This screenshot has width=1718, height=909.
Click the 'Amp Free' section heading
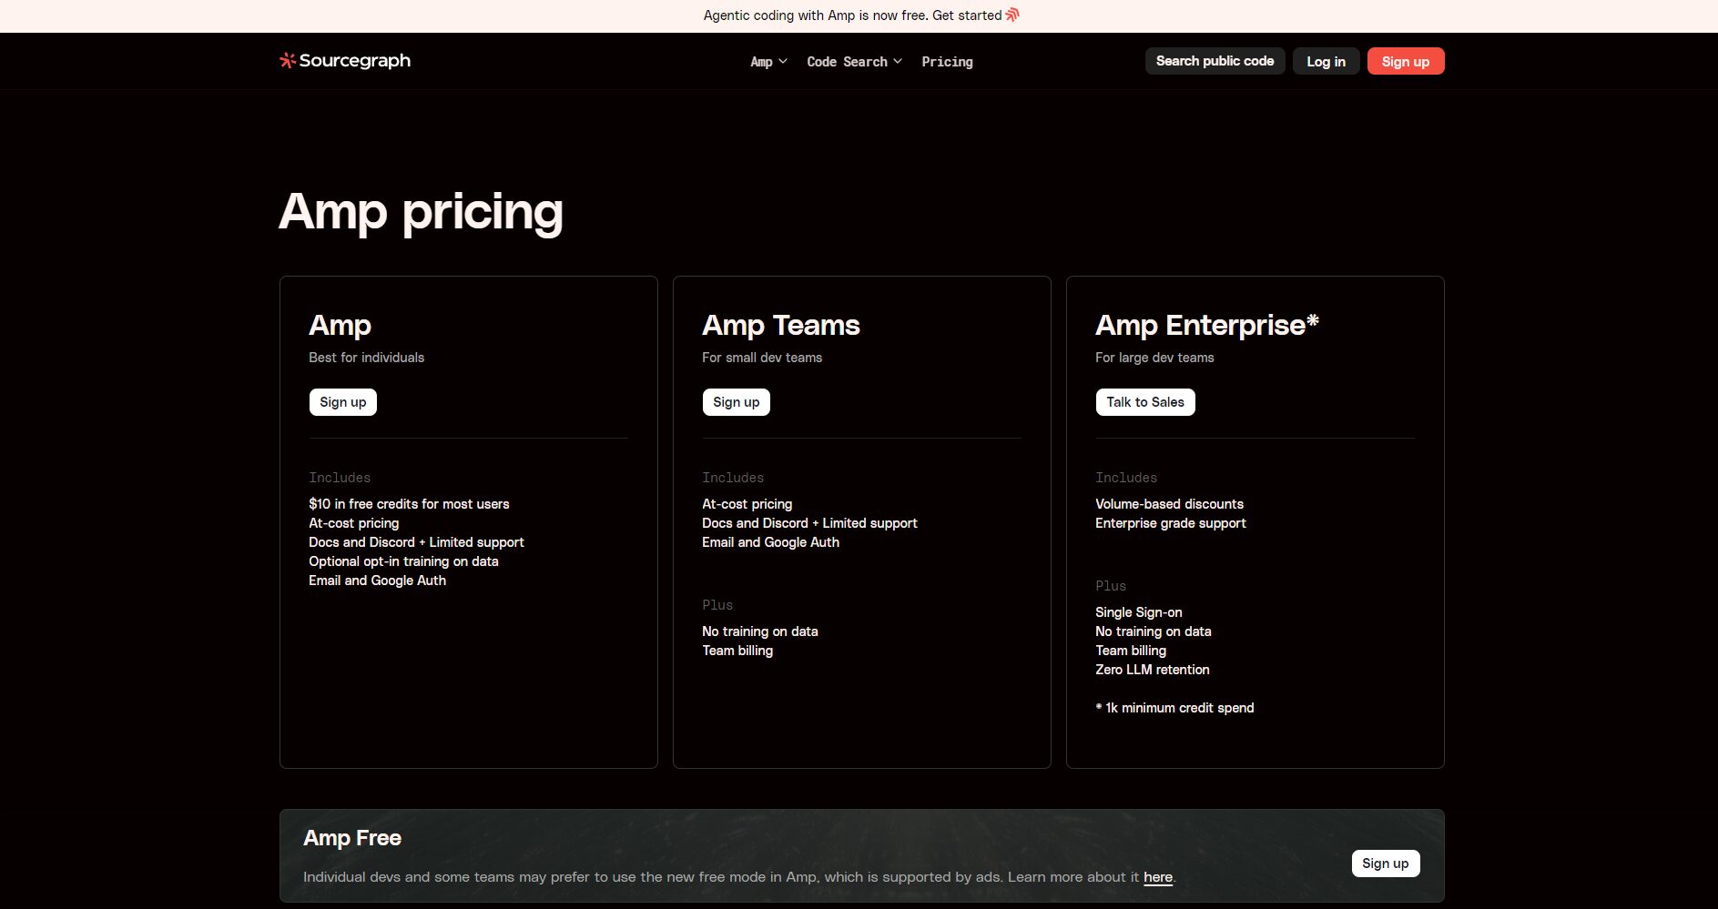pyautogui.click(x=352, y=838)
